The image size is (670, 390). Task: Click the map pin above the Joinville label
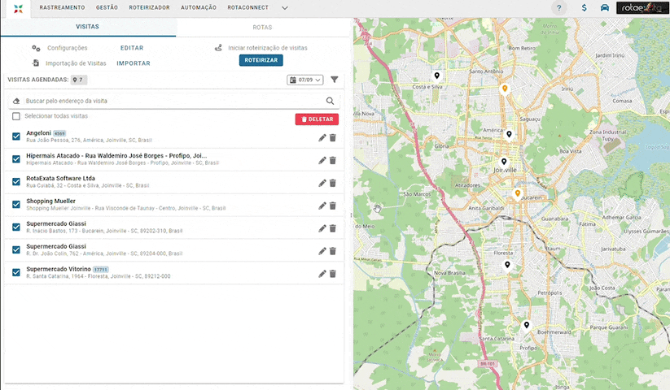coord(504,162)
